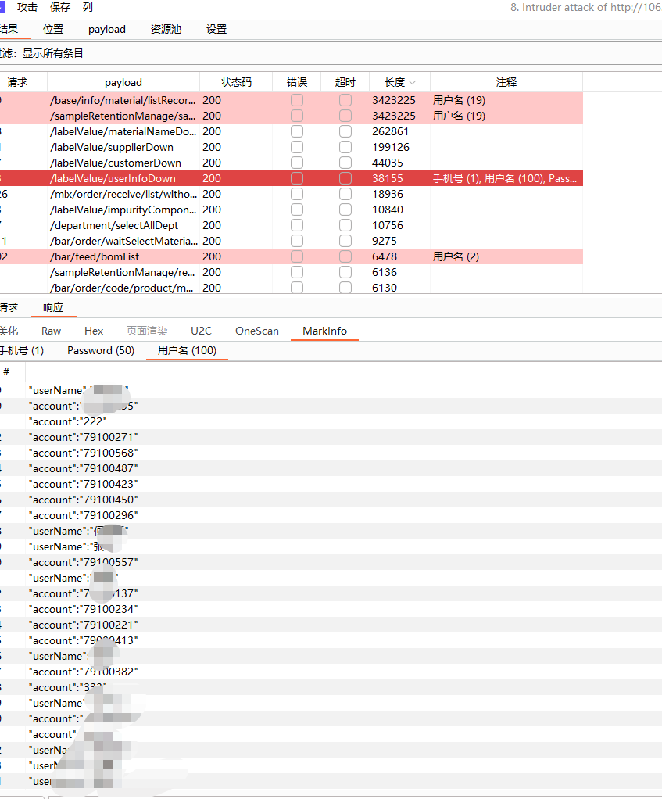Show the Password (50) matches tab
This screenshot has height=799, width=662.
coord(101,350)
